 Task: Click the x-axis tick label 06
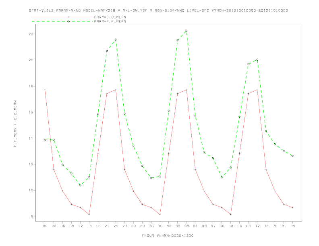[x=63, y=226]
